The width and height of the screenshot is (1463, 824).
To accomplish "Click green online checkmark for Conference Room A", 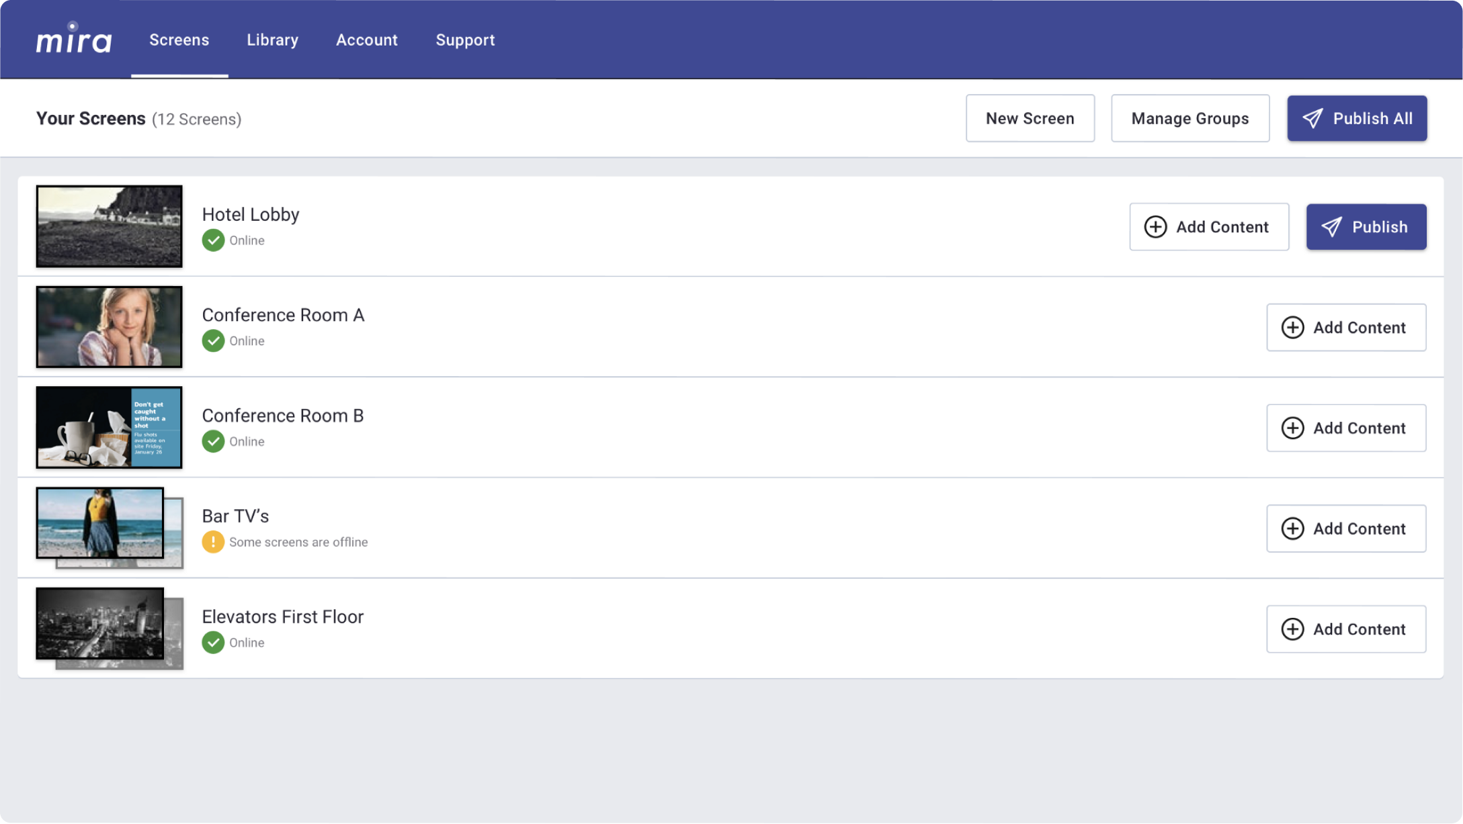I will point(213,340).
